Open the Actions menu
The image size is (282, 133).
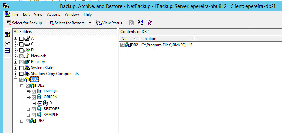(53, 14)
